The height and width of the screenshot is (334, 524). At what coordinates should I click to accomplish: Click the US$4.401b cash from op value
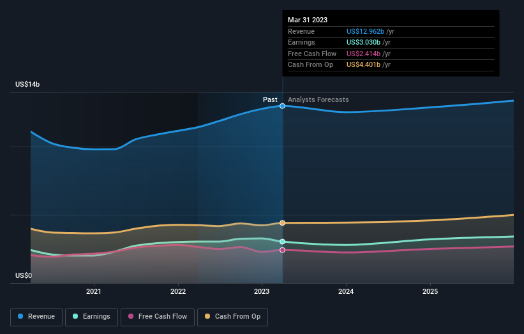point(363,65)
